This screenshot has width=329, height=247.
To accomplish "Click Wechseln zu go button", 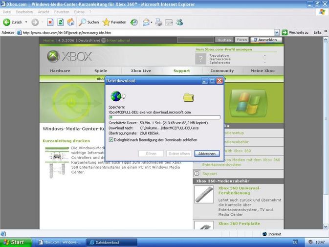I will point(295,33).
